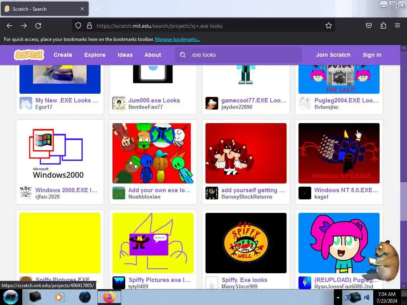Click the browser Forward arrow

(24, 26)
